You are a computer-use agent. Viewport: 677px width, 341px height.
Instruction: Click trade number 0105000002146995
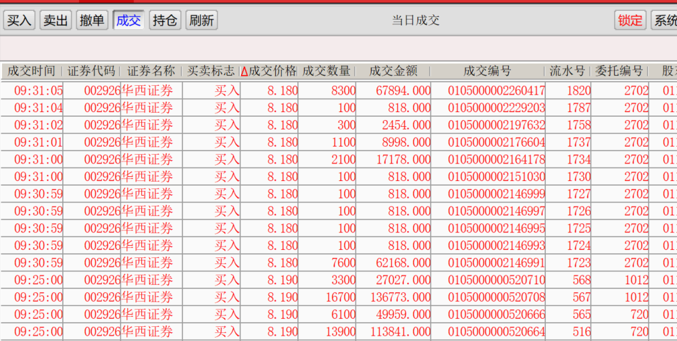coord(497,228)
